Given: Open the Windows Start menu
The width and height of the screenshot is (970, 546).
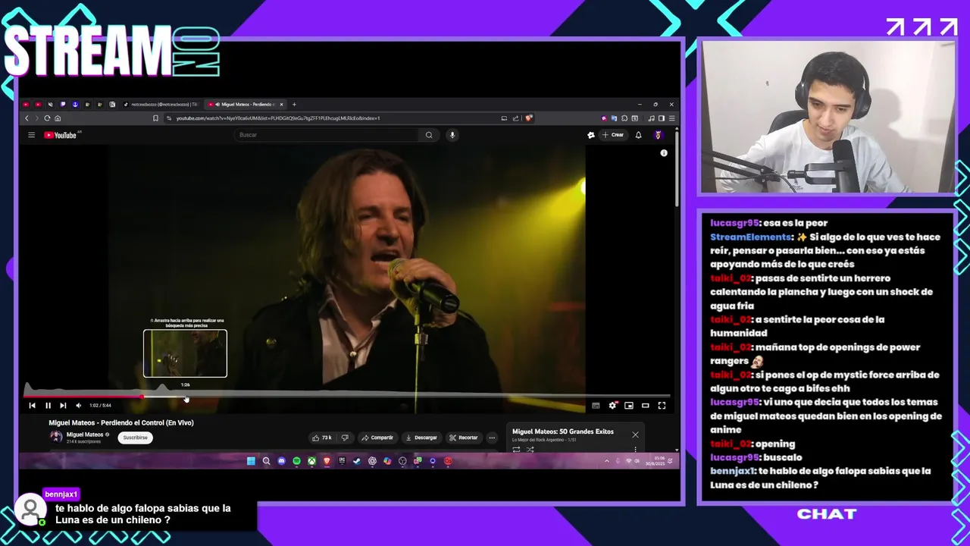Looking at the screenshot, I should point(251,461).
